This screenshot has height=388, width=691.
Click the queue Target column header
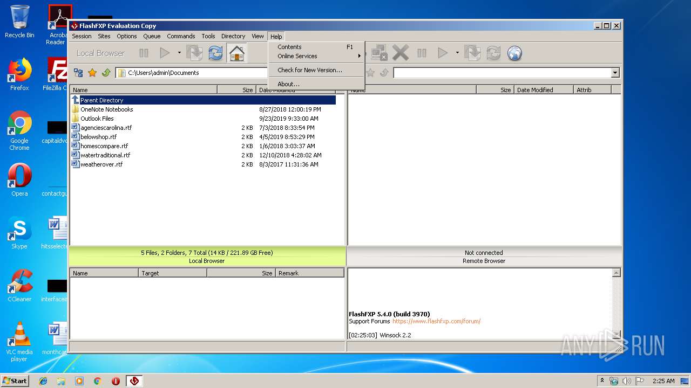(173, 273)
